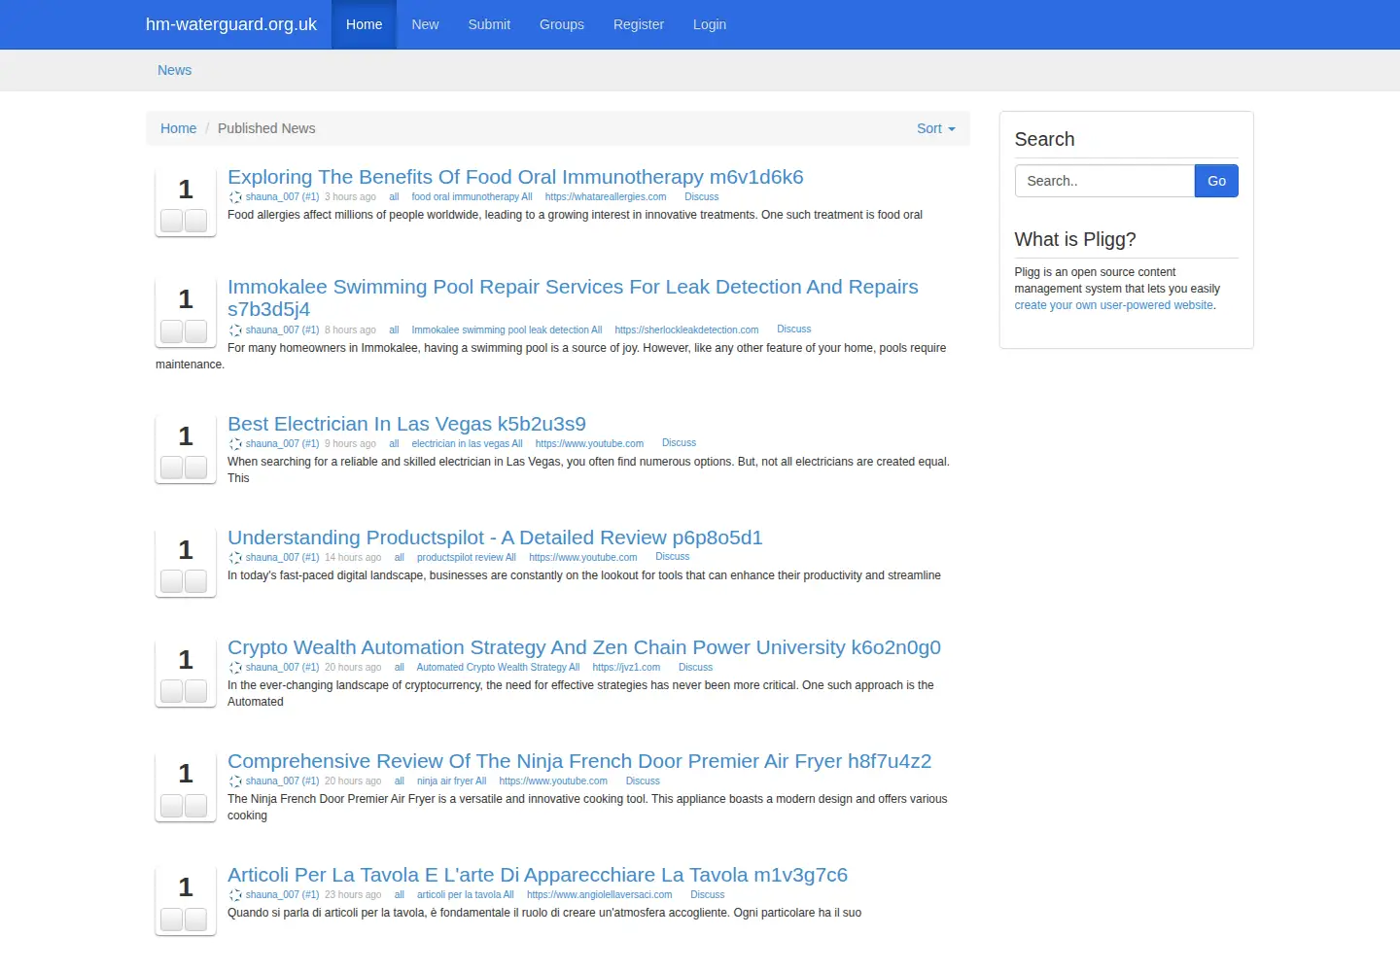Downvote the Food Oral Immunotherapy post (right vote box)
The height and width of the screenshot is (972, 1400).
(x=195, y=221)
